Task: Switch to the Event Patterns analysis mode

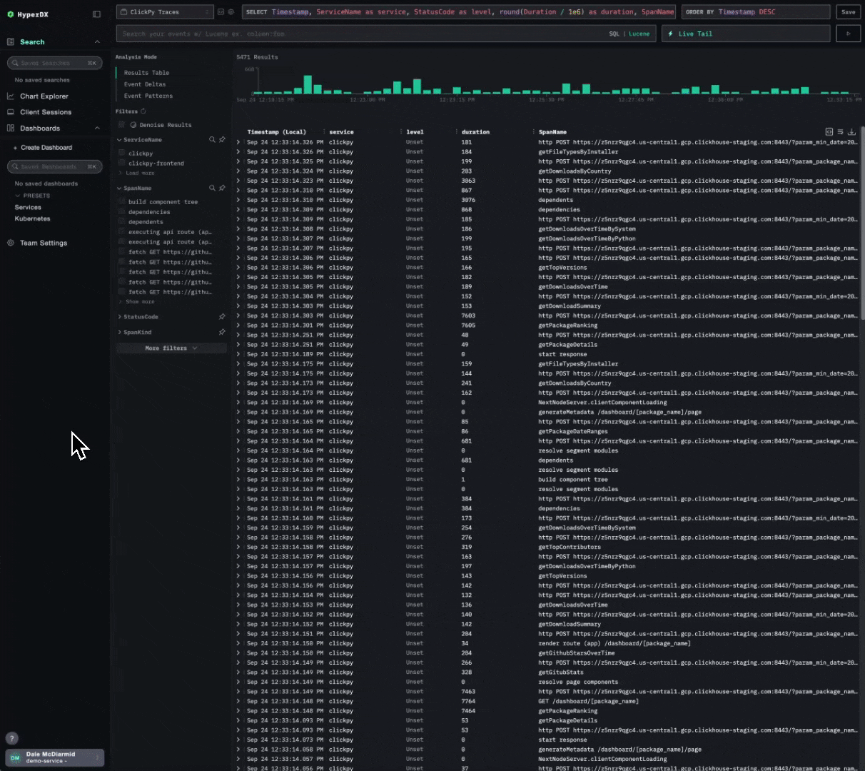Action: click(x=148, y=95)
